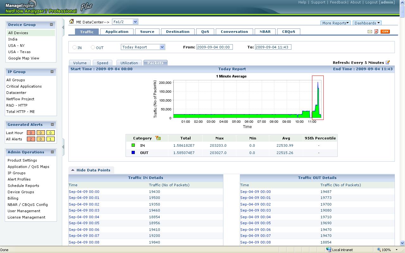Hide the left sidebar using lower arrow
This screenshot has width=405, height=253.
coord(63,147)
